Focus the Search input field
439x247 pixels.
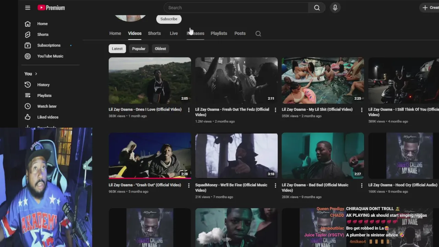(x=236, y=8)
